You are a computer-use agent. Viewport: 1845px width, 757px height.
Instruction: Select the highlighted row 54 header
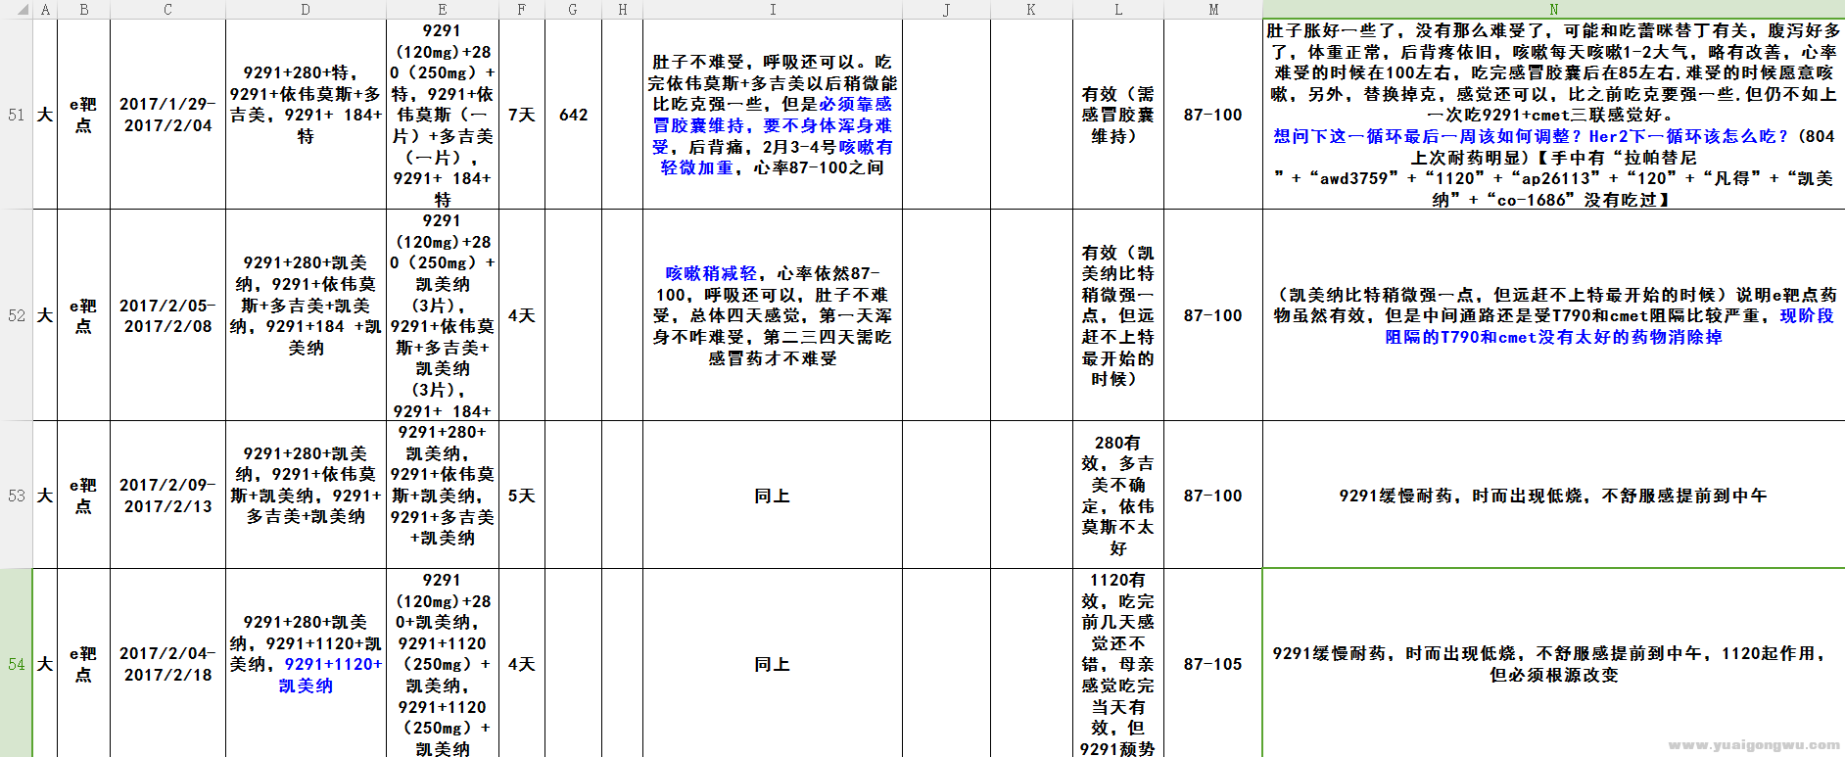(17, 663)
